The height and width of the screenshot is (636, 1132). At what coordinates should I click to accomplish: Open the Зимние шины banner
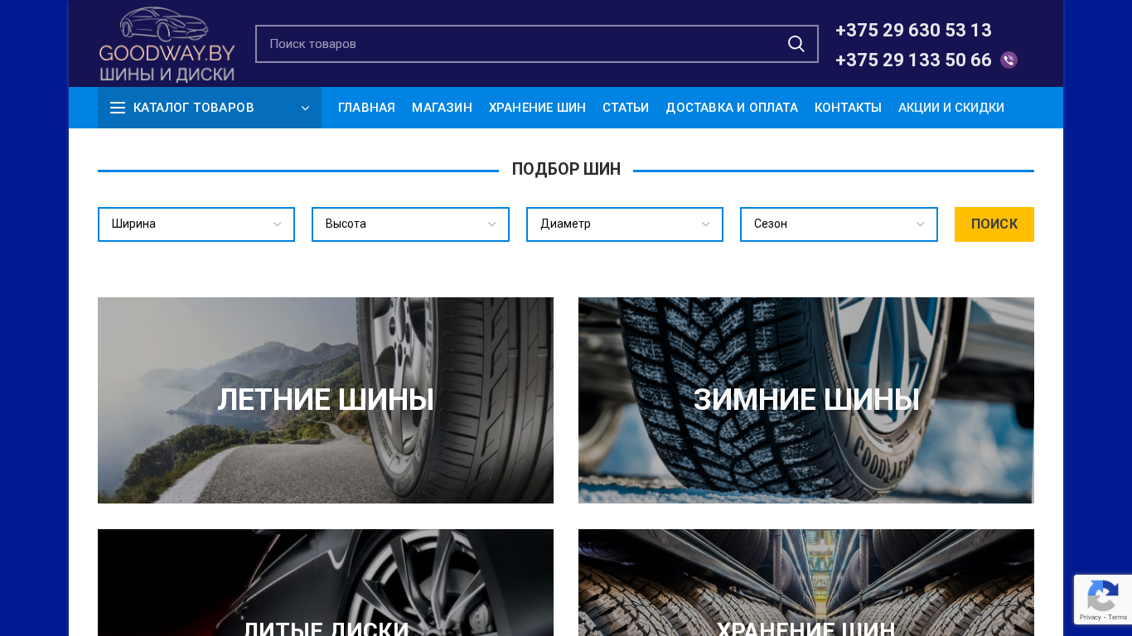[806, 400]
